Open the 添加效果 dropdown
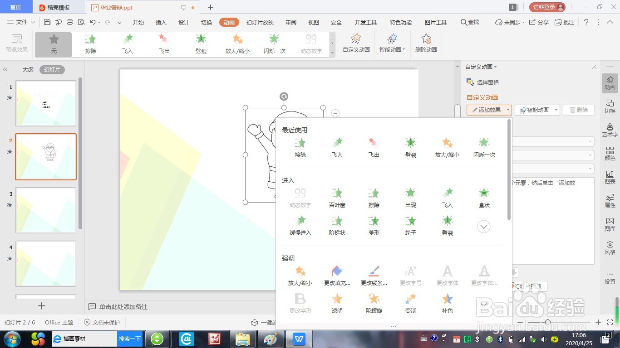Image resolution: width=620 pixels, height=348 pixels. 489,110
